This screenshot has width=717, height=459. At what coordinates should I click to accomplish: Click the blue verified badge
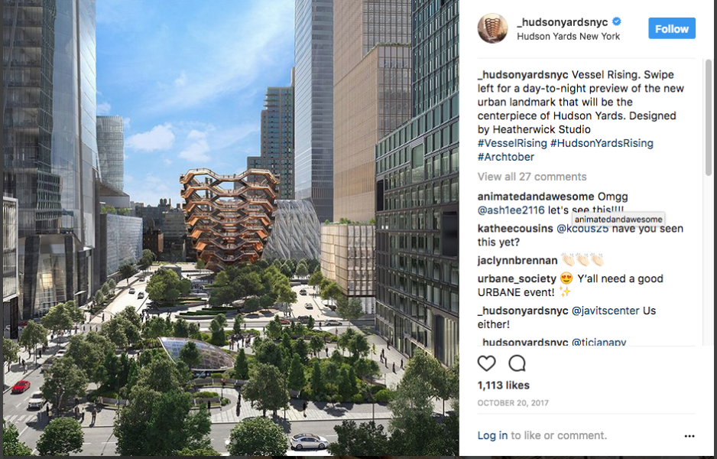click(x=617, y=21)
